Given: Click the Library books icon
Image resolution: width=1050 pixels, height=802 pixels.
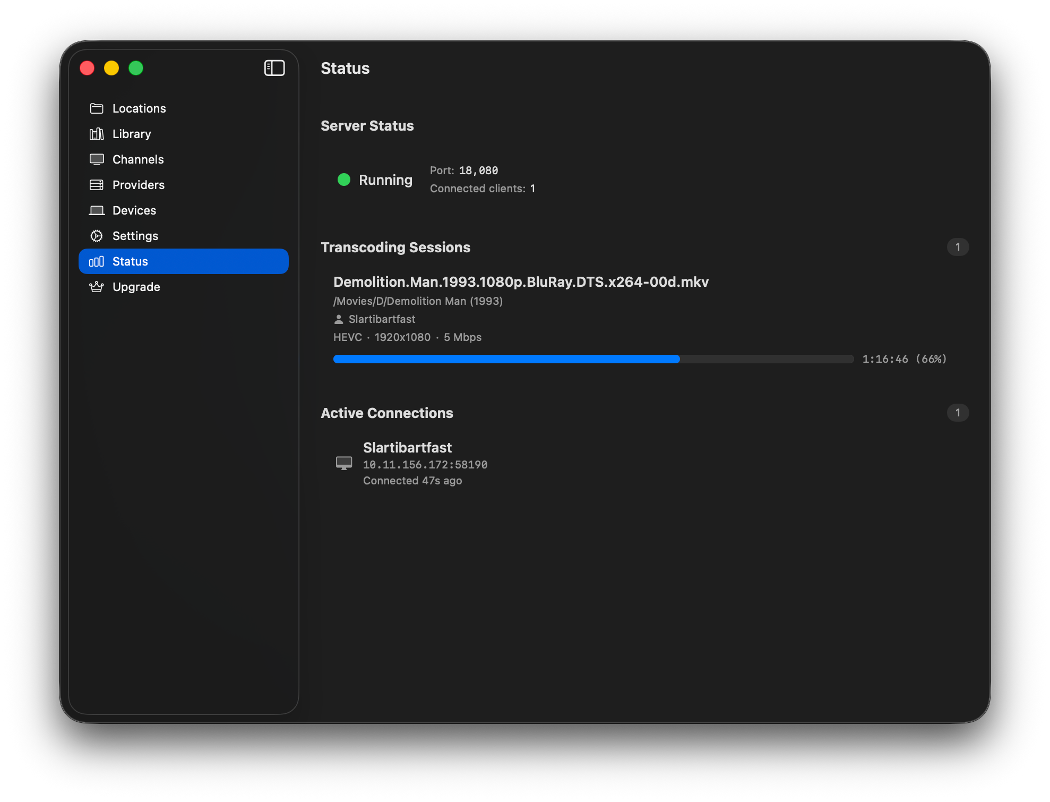Looking at the screenshot, I should 97,134.
